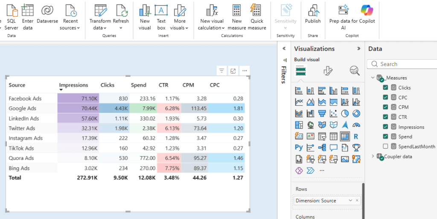Screen dimensions: 437x219
Task: Select the Stacked bar chart visual
Action: click(299, 91)
